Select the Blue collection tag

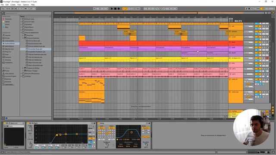[7, 27]
